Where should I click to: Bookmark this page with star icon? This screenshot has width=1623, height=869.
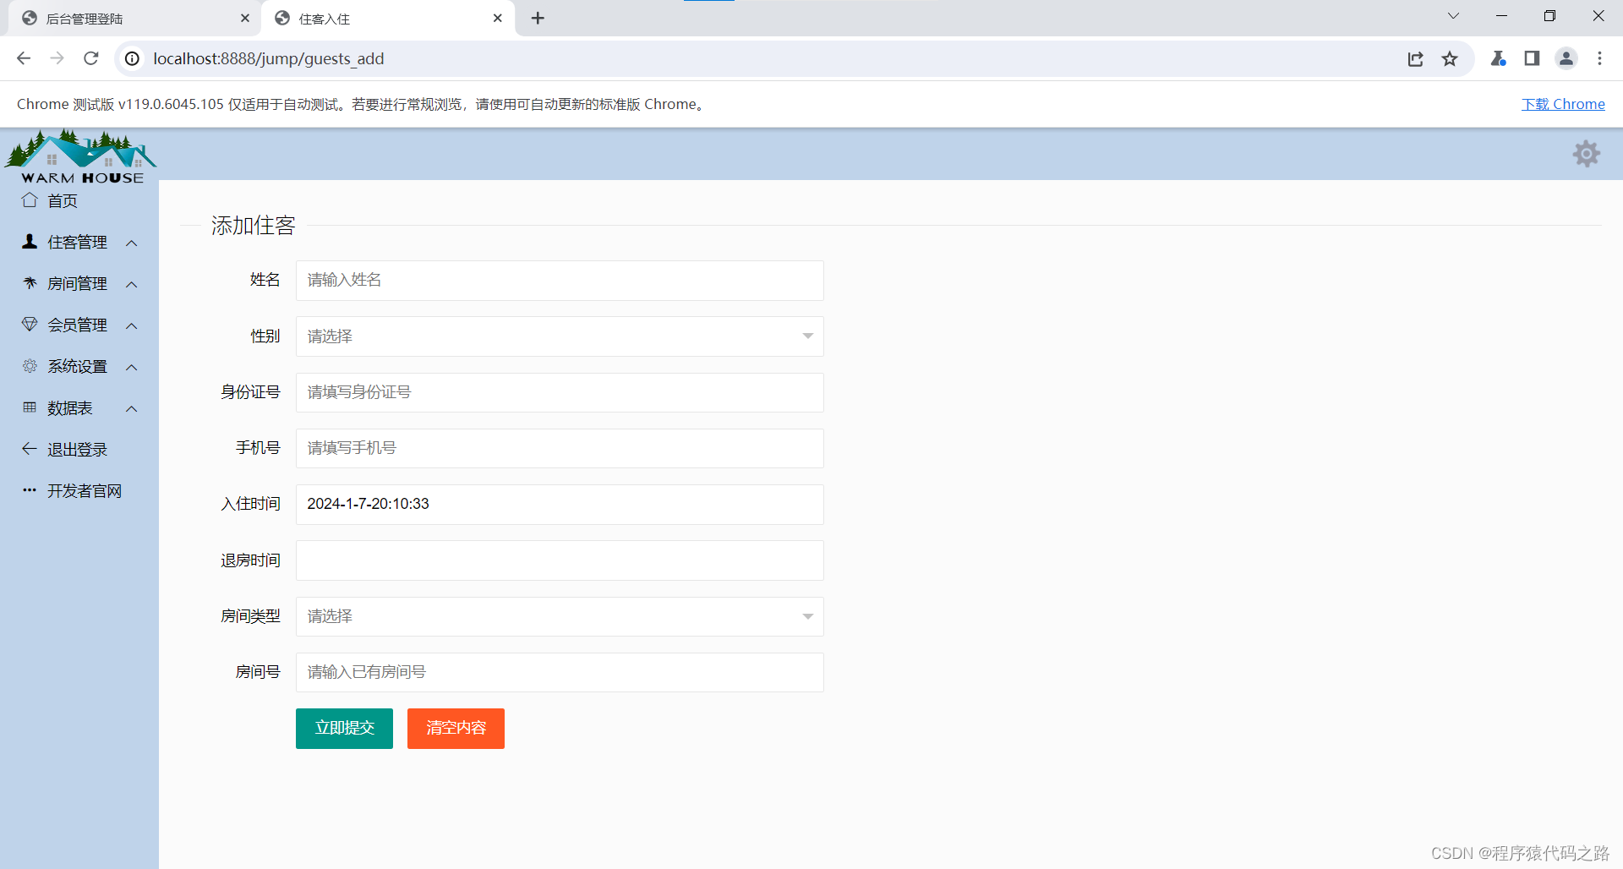tap(1450, 58)
